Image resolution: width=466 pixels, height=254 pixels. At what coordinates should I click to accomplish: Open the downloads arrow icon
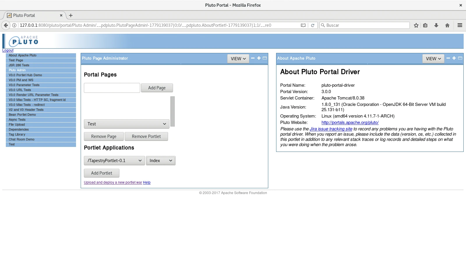[436, 25]
